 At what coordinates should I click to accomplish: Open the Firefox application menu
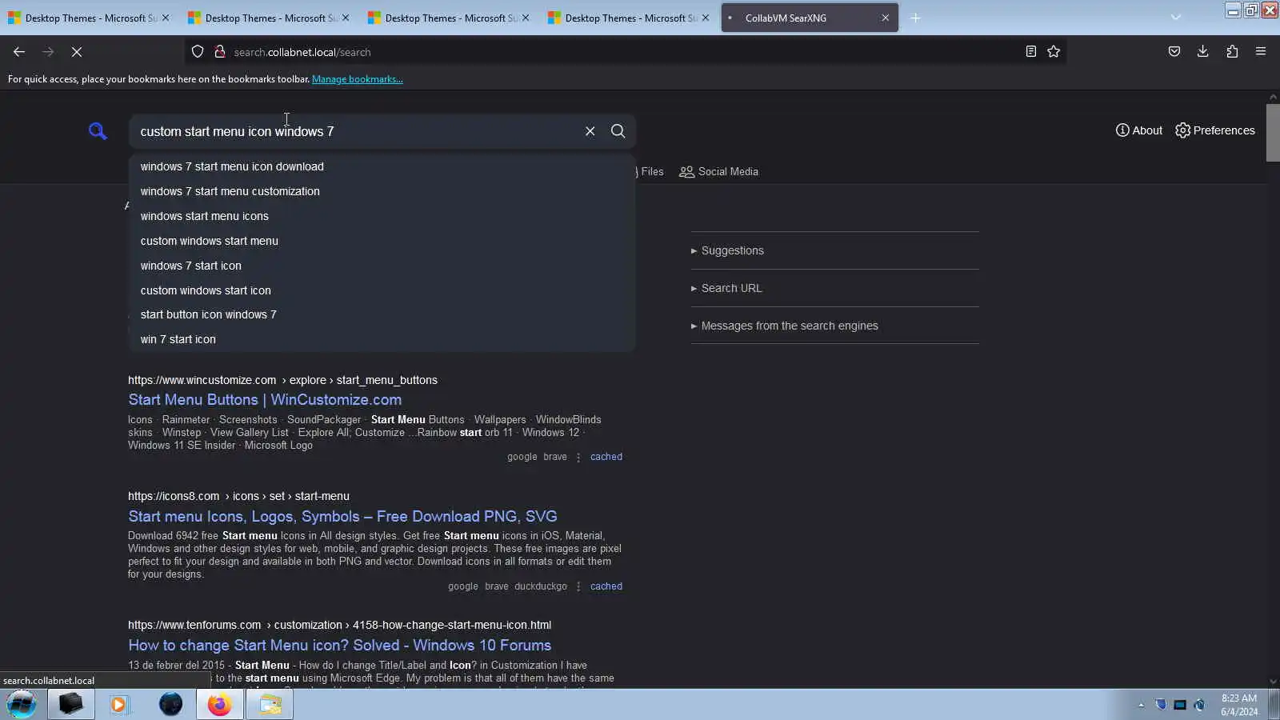point(1261,52)
